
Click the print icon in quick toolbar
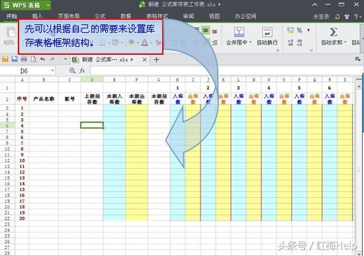point(24,59)
